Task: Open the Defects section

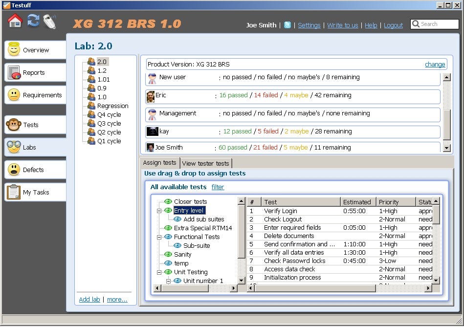Action: [x=36, y=170]
